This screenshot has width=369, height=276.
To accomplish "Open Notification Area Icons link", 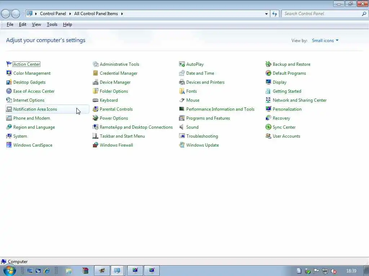I will [35, 109].
